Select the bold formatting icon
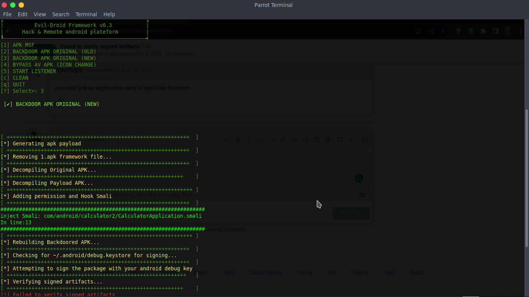The height and width of the screenshot is (297, 529). (238, 140)
